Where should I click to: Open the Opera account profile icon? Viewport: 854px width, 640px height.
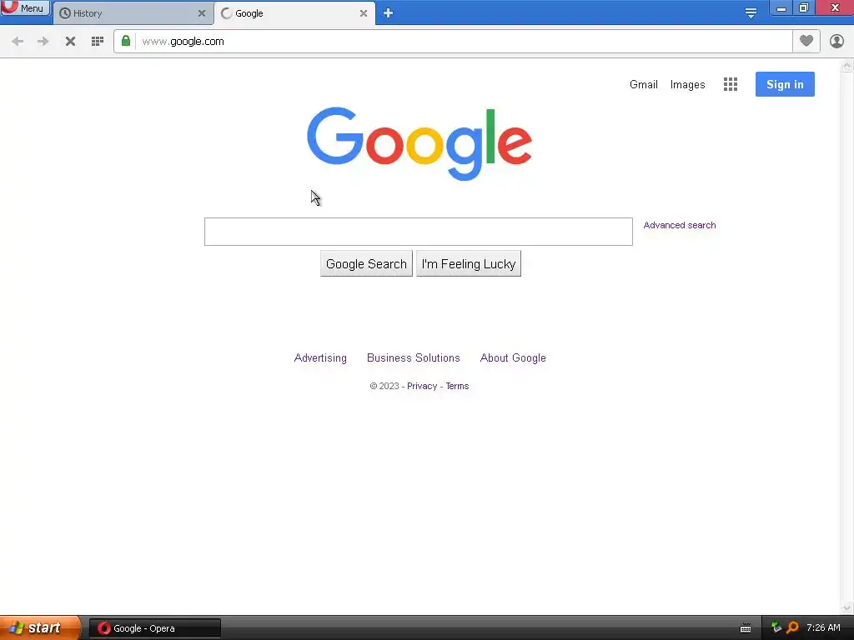click(836, 42)
